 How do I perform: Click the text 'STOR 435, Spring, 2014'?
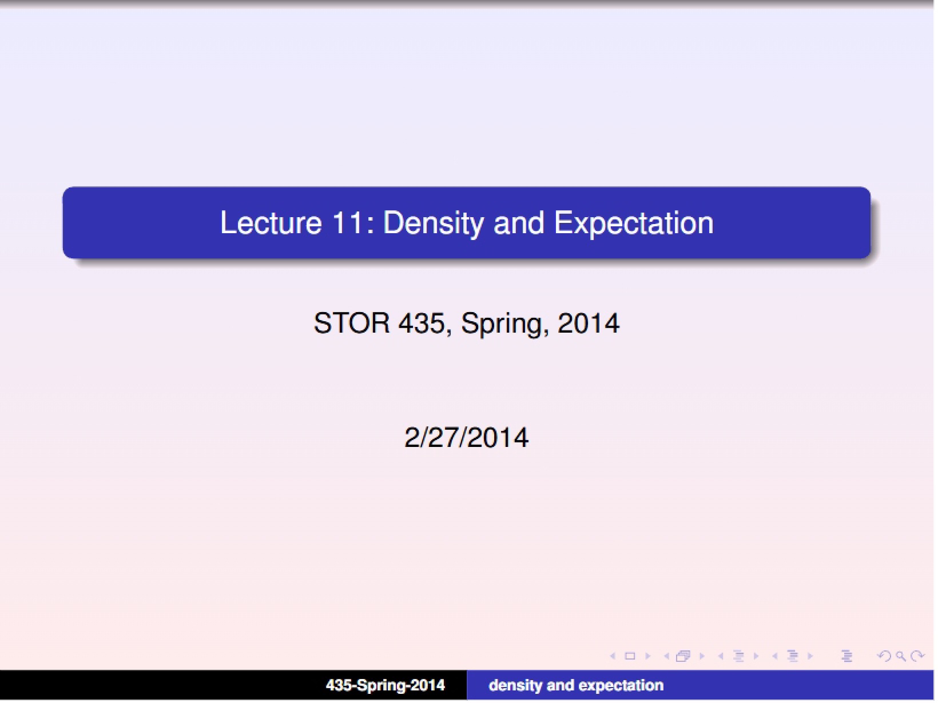(467, 323)
